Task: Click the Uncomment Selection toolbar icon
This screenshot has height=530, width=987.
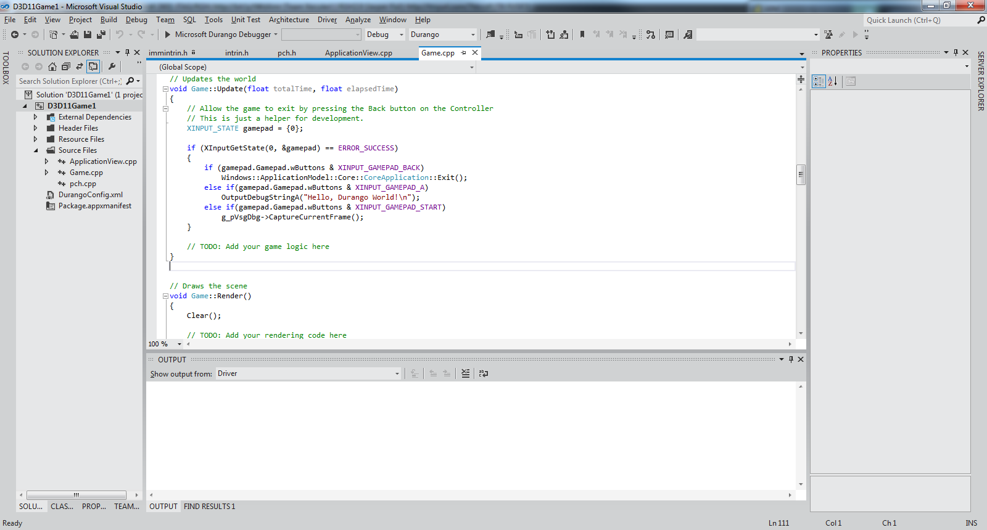Action: coord(564,35)
